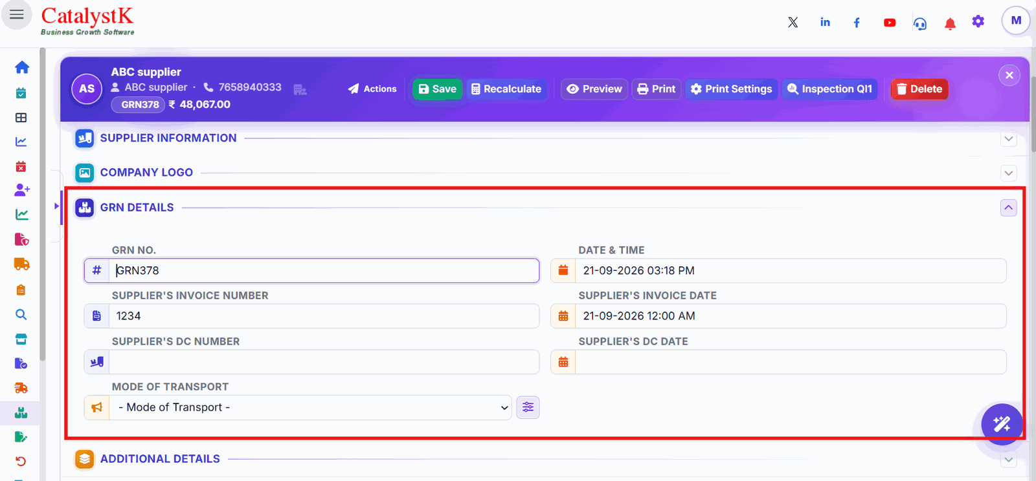Save the GRN

[438, 89]
